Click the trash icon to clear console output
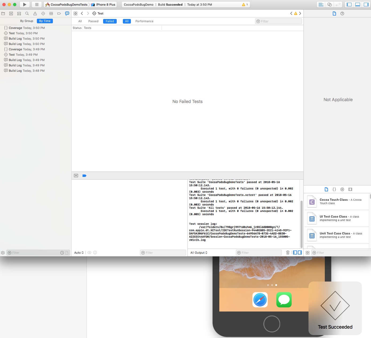Viewport: 371px width, 338px height. pos(288,252)
